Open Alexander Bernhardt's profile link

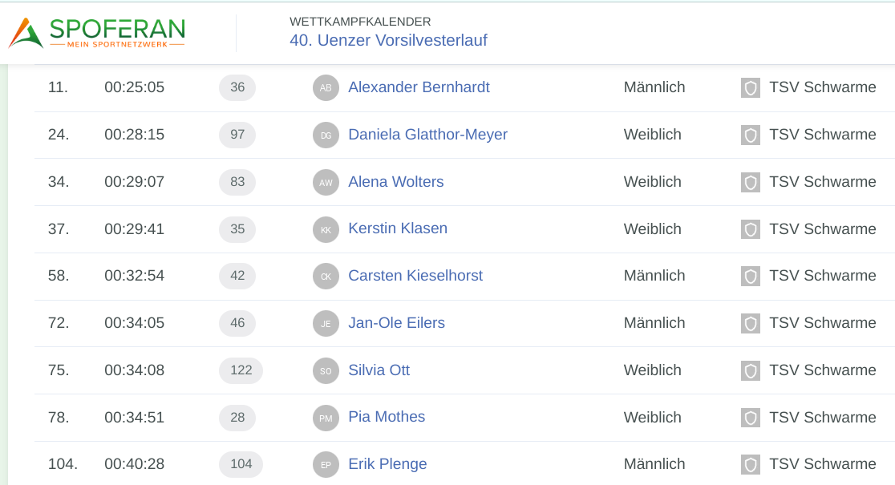point(419,87)
